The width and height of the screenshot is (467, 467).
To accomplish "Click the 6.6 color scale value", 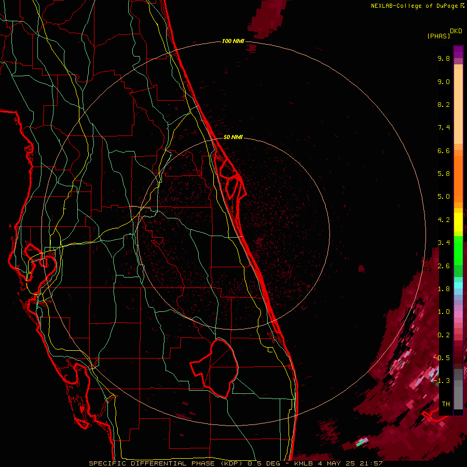I will click(x=444, y=150).
